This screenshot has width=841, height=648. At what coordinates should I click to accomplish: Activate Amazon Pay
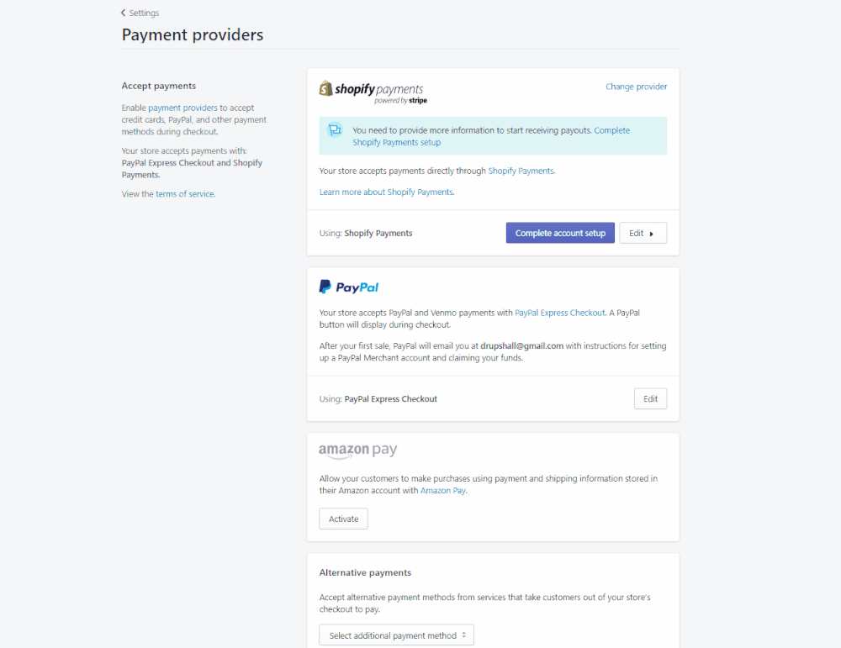(x=343, y=519)
